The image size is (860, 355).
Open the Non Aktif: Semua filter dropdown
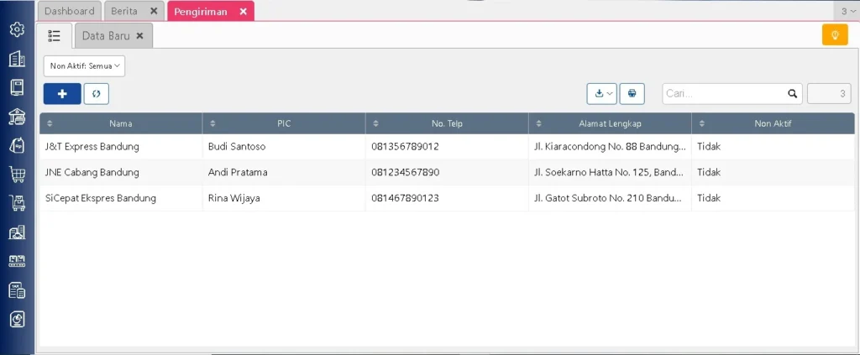point(85,65)
